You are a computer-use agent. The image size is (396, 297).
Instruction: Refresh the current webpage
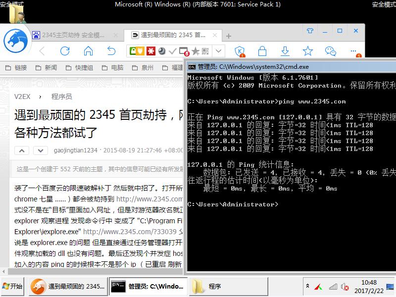pyautogui.click(x=65, y=51)
